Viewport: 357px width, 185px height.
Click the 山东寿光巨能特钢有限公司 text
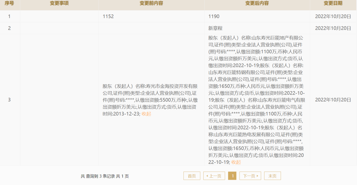point(237,72)
